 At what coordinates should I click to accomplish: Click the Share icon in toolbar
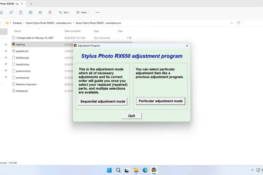(40, 12)
